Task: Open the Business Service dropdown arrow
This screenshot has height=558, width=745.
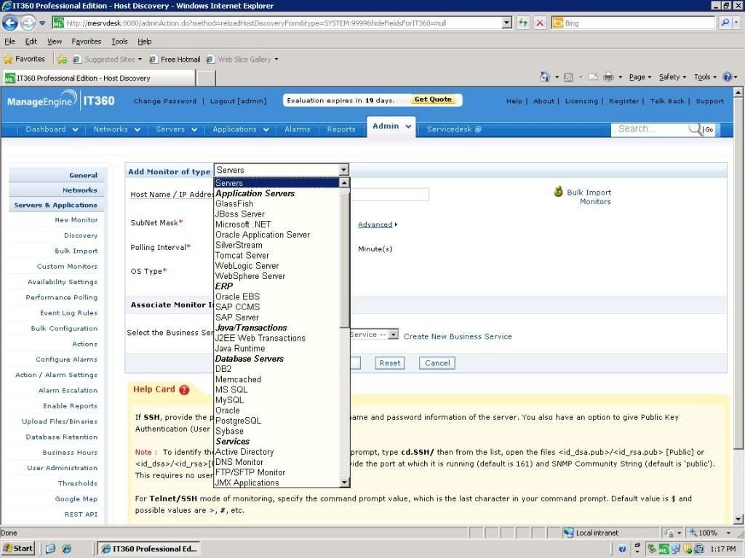Action: [x=393, y=334]
